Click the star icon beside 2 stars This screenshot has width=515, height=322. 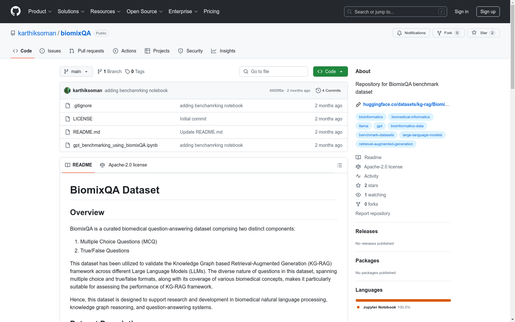tap(358, 185)
